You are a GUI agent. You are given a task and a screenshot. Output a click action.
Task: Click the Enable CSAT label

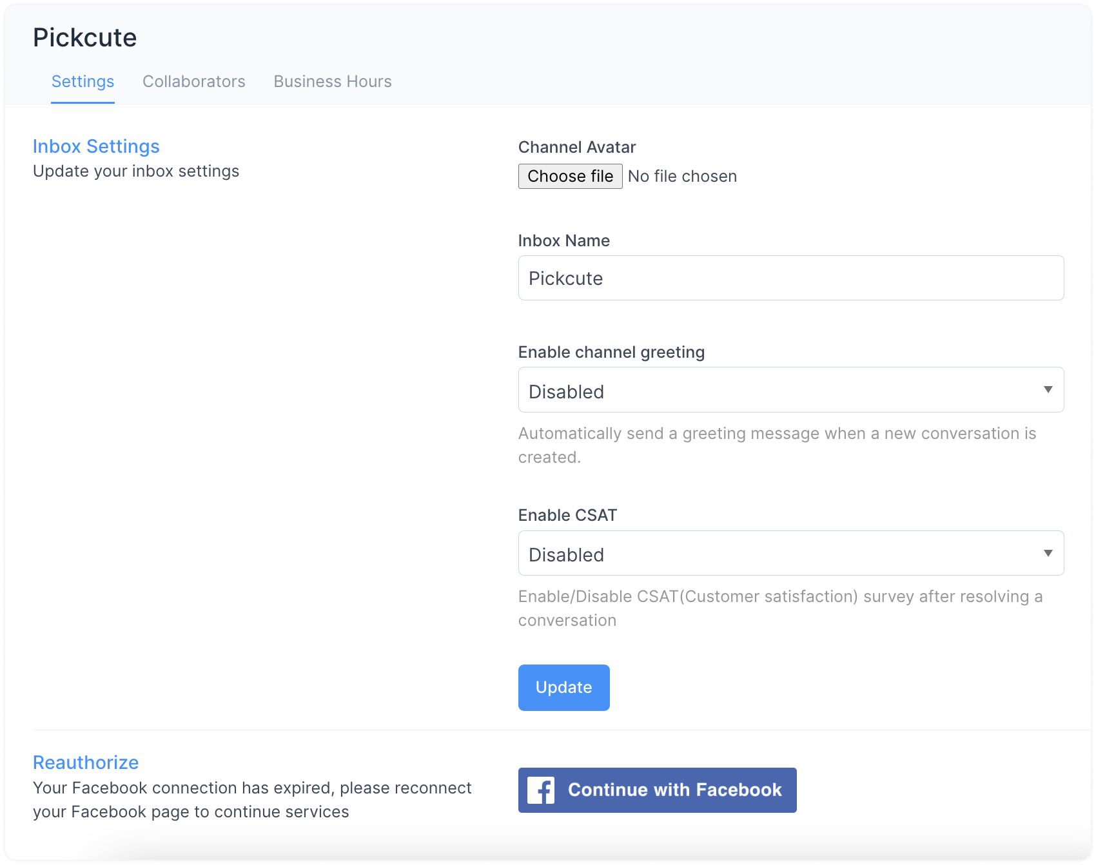tap(567, 516)
